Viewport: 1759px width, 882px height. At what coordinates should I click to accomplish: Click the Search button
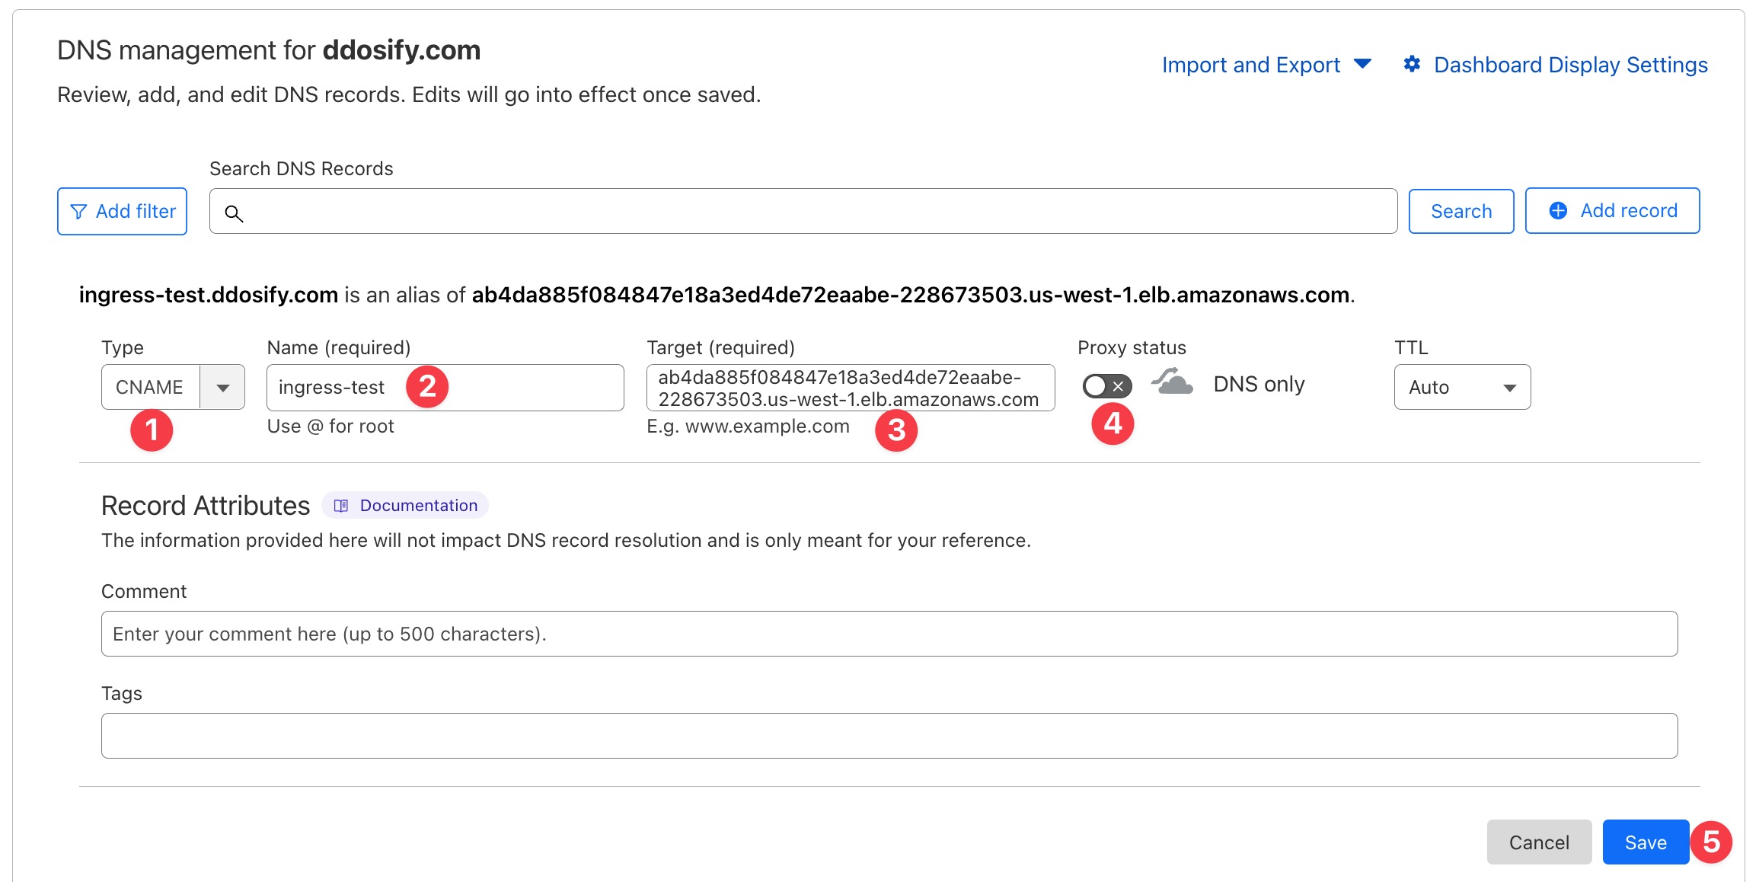pos(1461,210)
